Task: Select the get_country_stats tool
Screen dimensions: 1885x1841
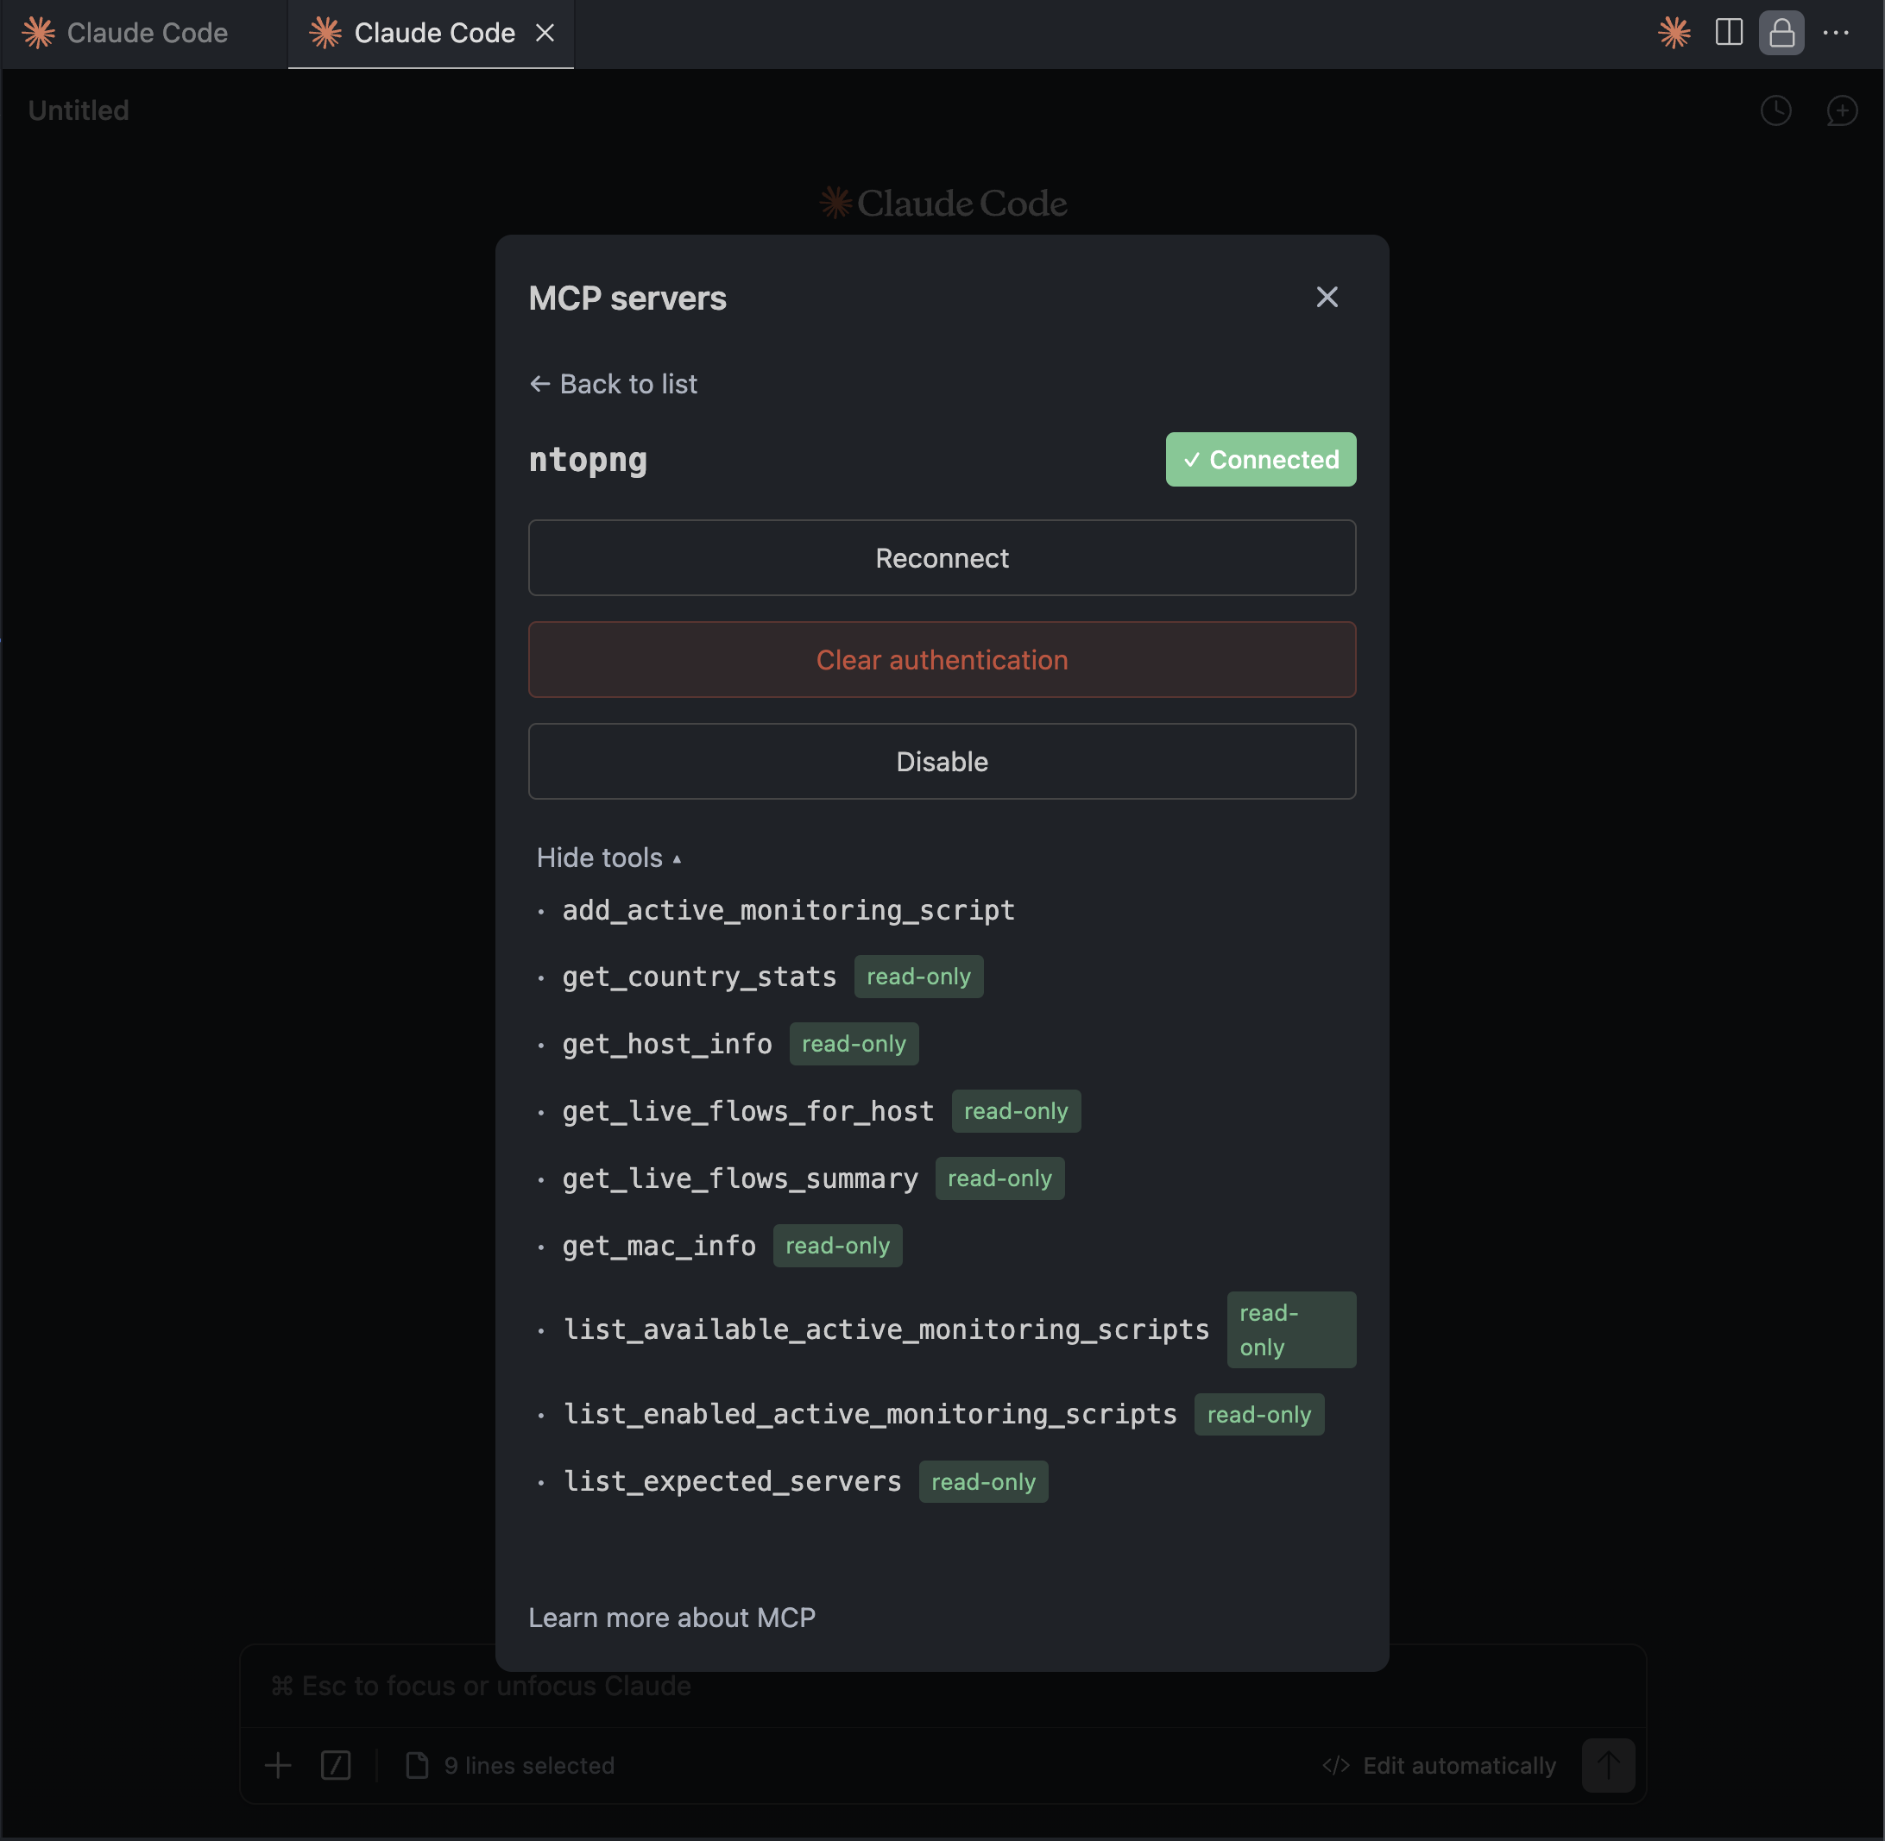Action: (699, 977)
